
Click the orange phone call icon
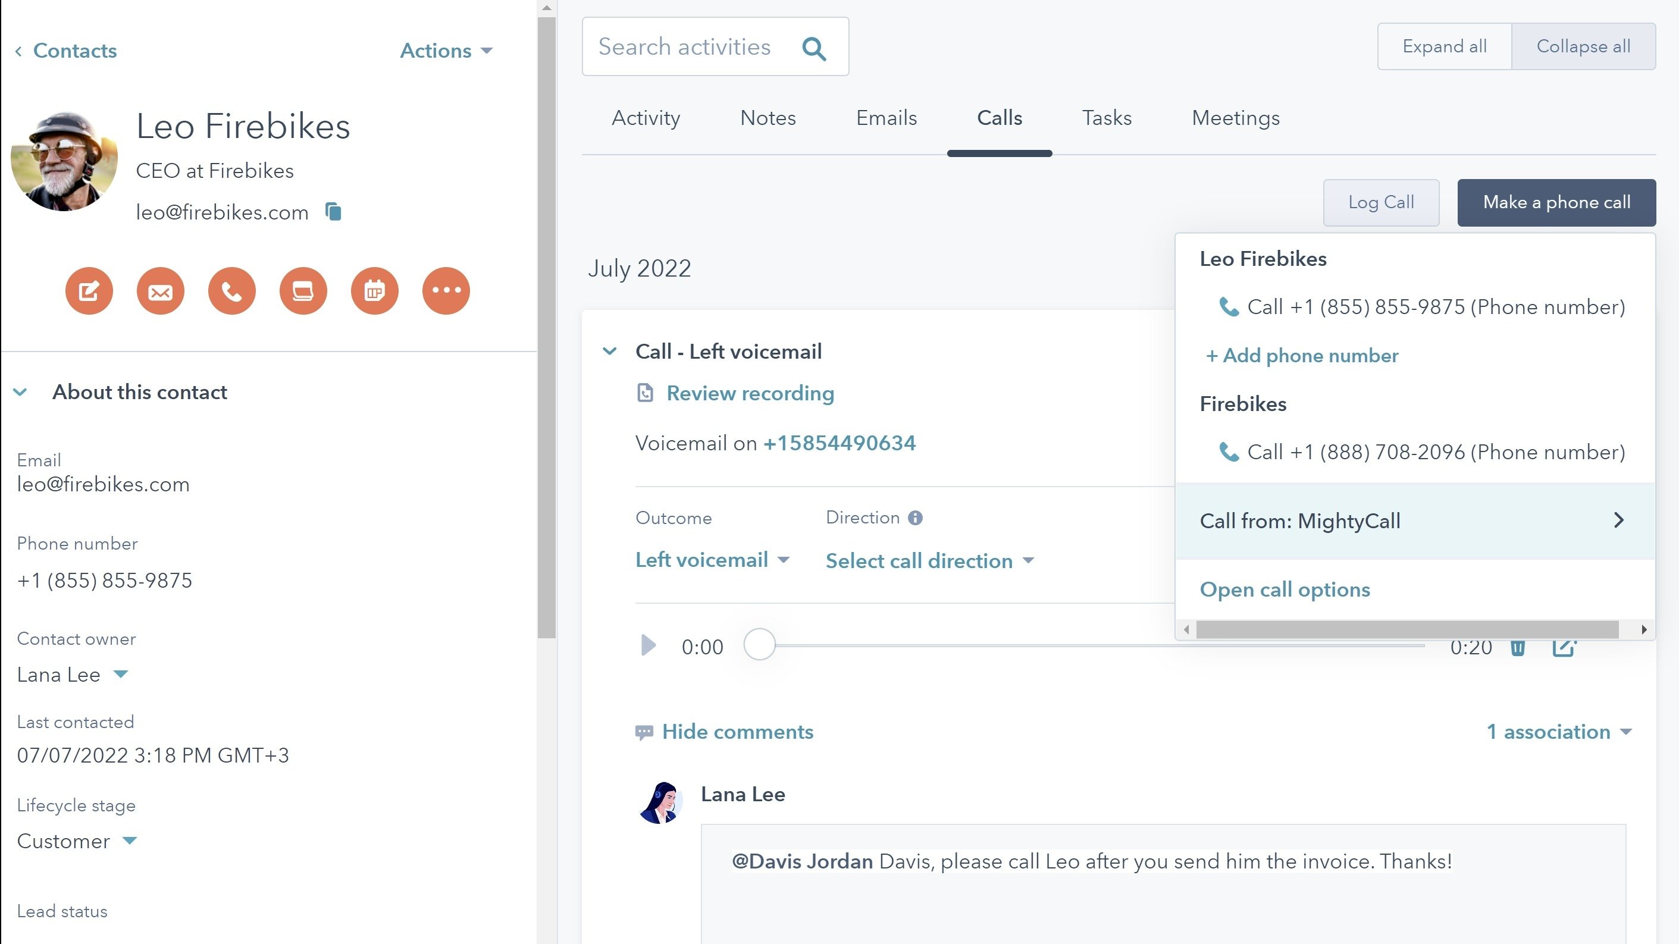coord(231,290)
